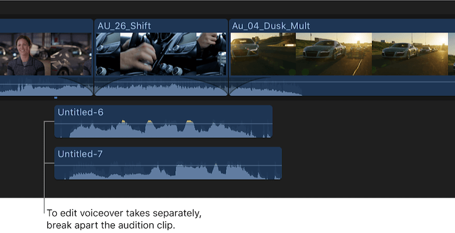This screenshot has height=233, width=455.
Task: Select the AU_26_Shift clip title
Action: click(124, 26)
